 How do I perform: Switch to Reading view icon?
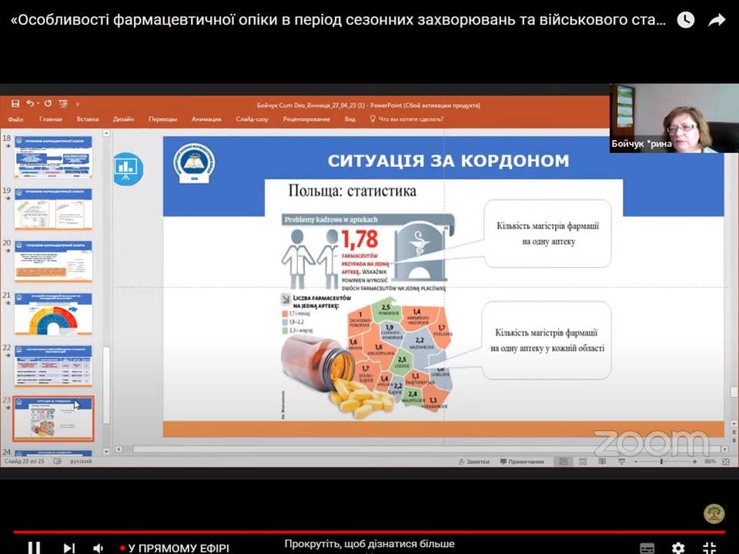pyautogui.click(x=602, y=462)
